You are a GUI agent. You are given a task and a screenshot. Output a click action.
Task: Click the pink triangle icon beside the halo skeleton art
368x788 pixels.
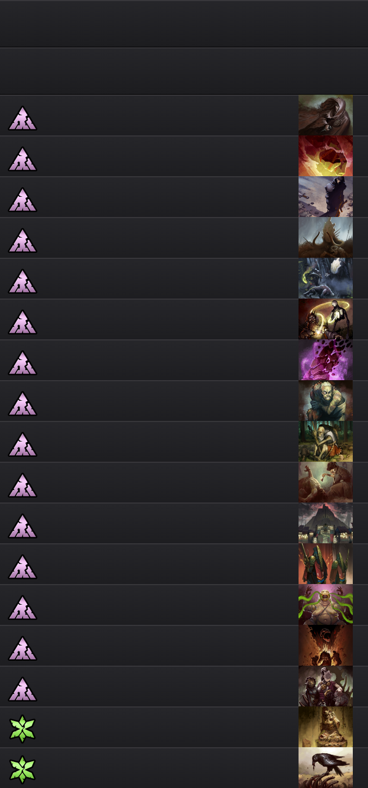pos(22,322)
